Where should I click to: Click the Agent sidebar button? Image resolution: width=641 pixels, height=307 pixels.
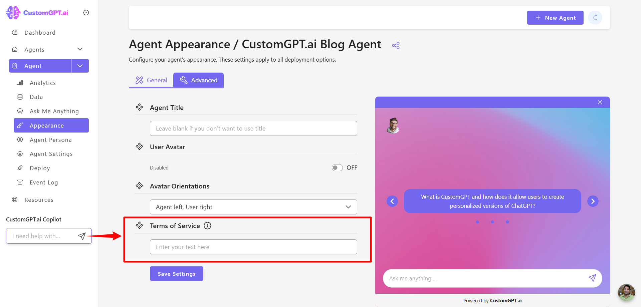coord(40,66)
